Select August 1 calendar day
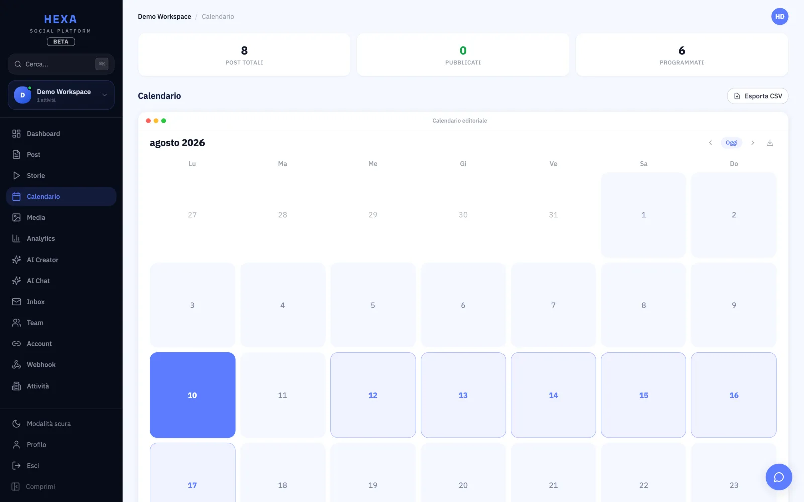This screenshot has width=804, height=502. click(x=644, y=215)
